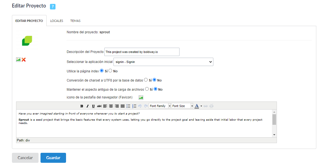Expand the Font Size dropdown

(x=192, y=106)
